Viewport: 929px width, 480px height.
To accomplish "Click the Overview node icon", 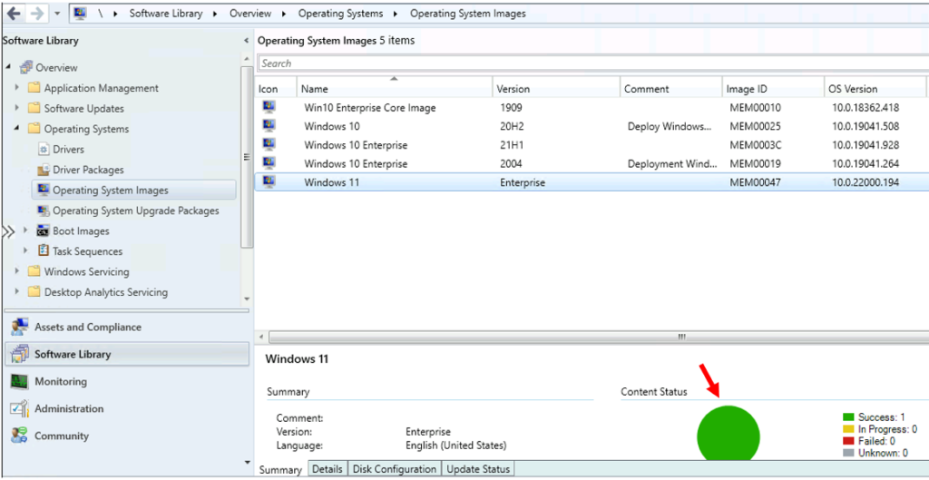I will click(x=25, y=67).
